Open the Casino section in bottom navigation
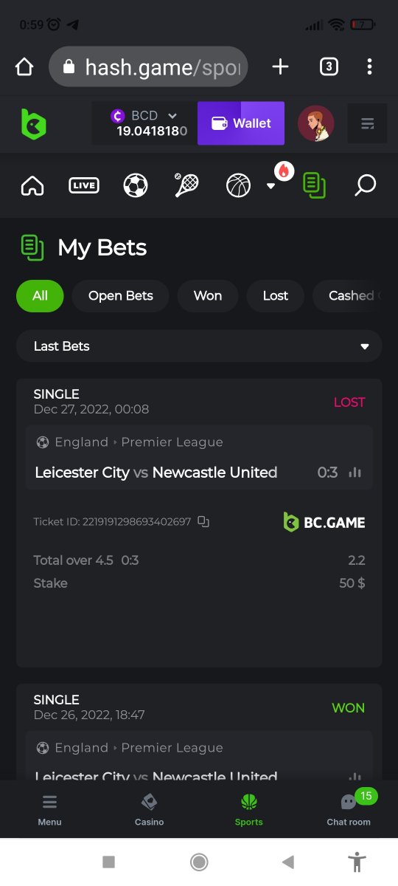The height and width of the screenshot is (886, 398). coord(149,809)
